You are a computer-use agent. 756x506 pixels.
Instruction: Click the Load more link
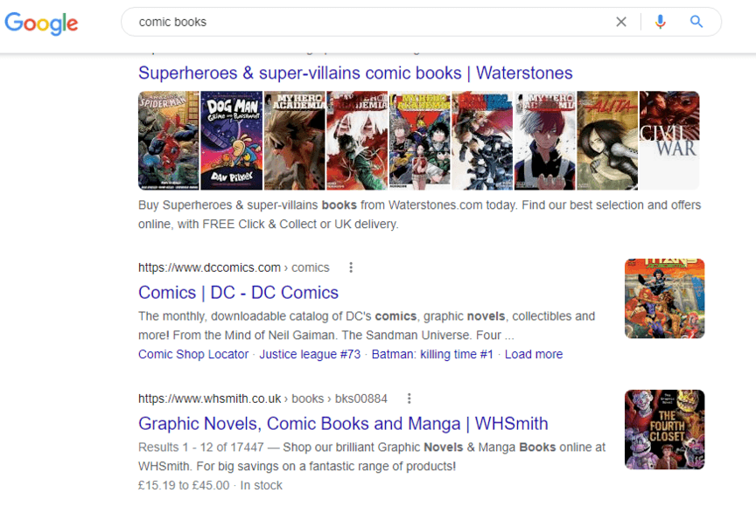[534, 354]
